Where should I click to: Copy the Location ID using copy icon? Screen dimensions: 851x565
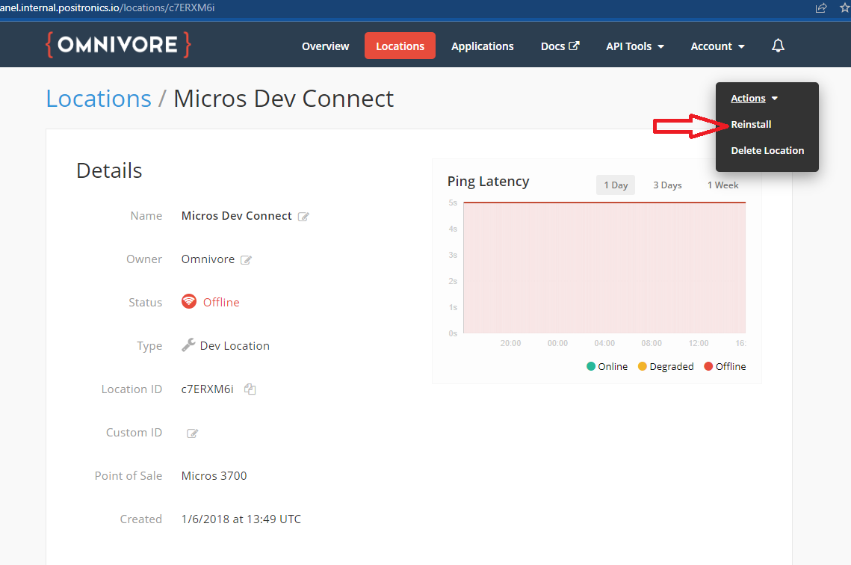click(250, 389)
